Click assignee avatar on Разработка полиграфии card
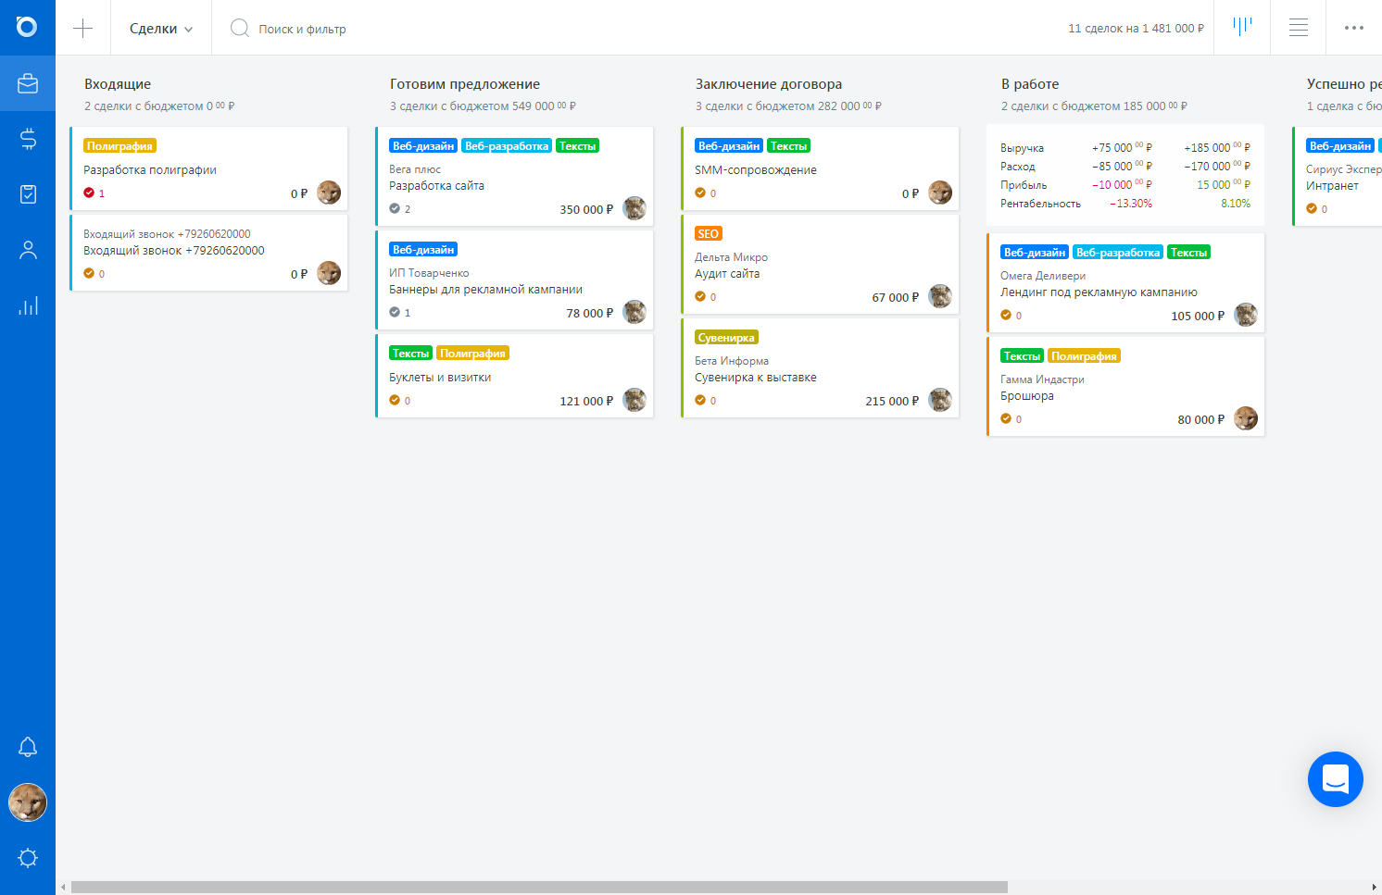Image resolution: width=1382 pixels, height=895 pixels. click(x=329, y=193)
